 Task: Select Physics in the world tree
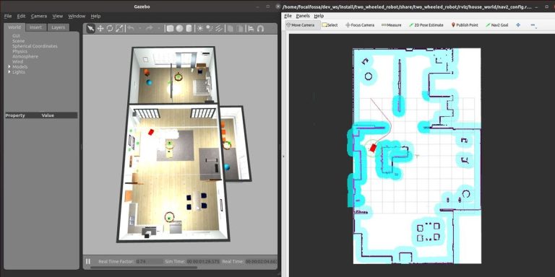coord(20,51)
